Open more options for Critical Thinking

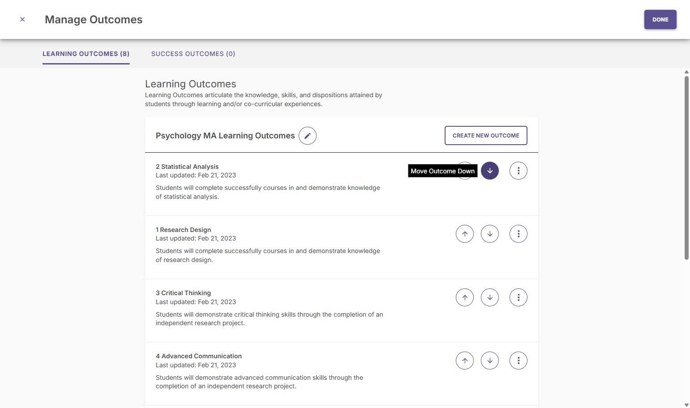pyautogui.click(x=519, y=297)
